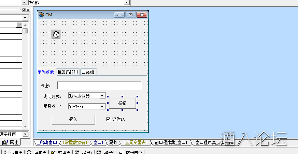Select the timer component icon on the form
Image resolution: width=298 pixels, height=154 pixels.
pos(56,34)
